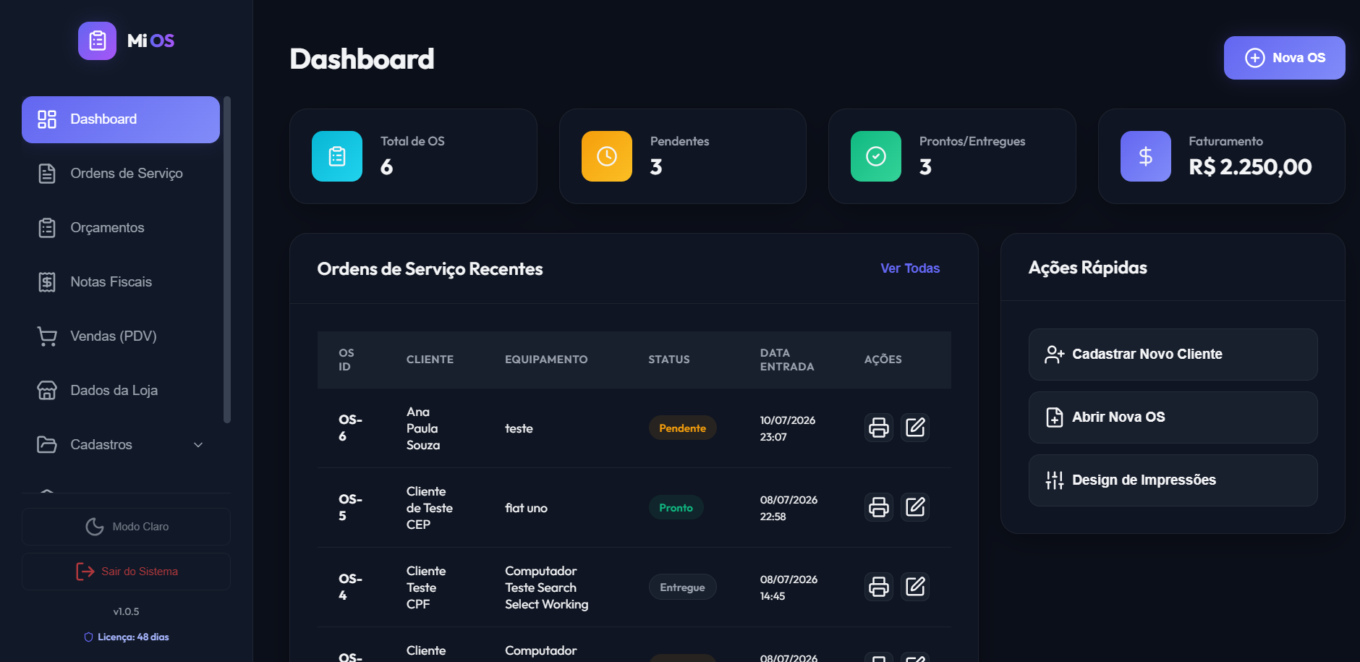The image size is (1360, 662).
Task: Open Ordens de Serviço in sidebar
Action: (121, 174)
